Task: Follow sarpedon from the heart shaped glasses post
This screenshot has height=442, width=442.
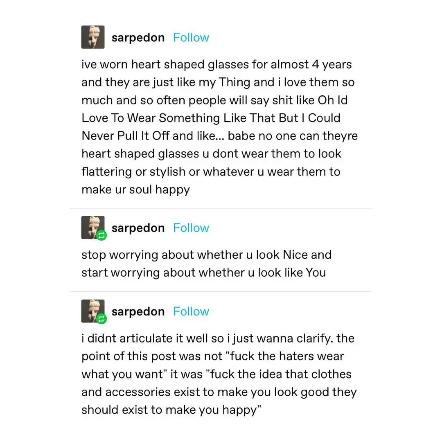Action: [x=191, y=38]
